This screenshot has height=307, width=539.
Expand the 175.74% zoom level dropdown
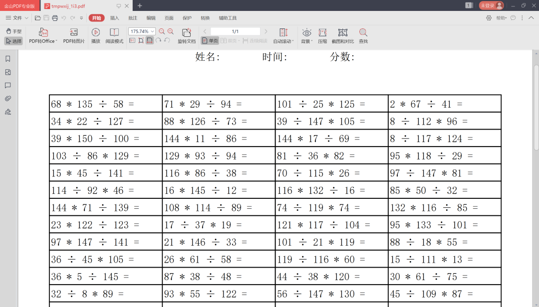click(152, 31)
